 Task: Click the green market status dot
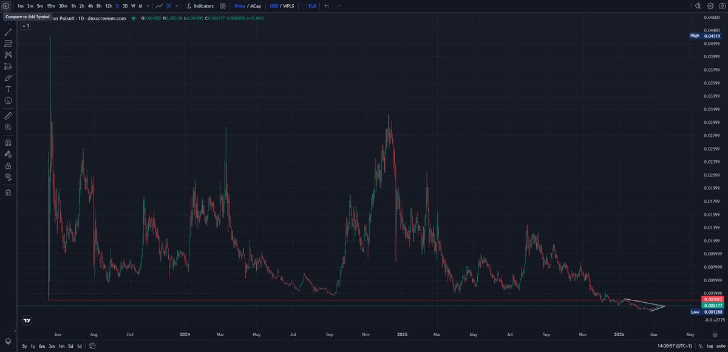click(x=133, y=19)
